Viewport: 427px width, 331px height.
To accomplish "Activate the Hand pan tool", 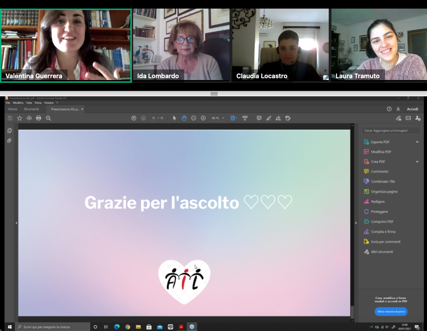I will [184, 118].
